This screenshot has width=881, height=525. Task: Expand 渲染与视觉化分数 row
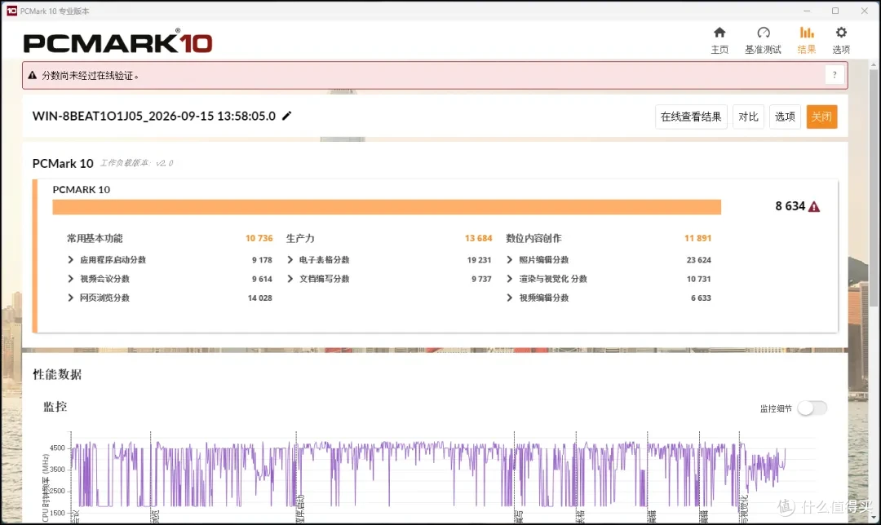[510, 279]
